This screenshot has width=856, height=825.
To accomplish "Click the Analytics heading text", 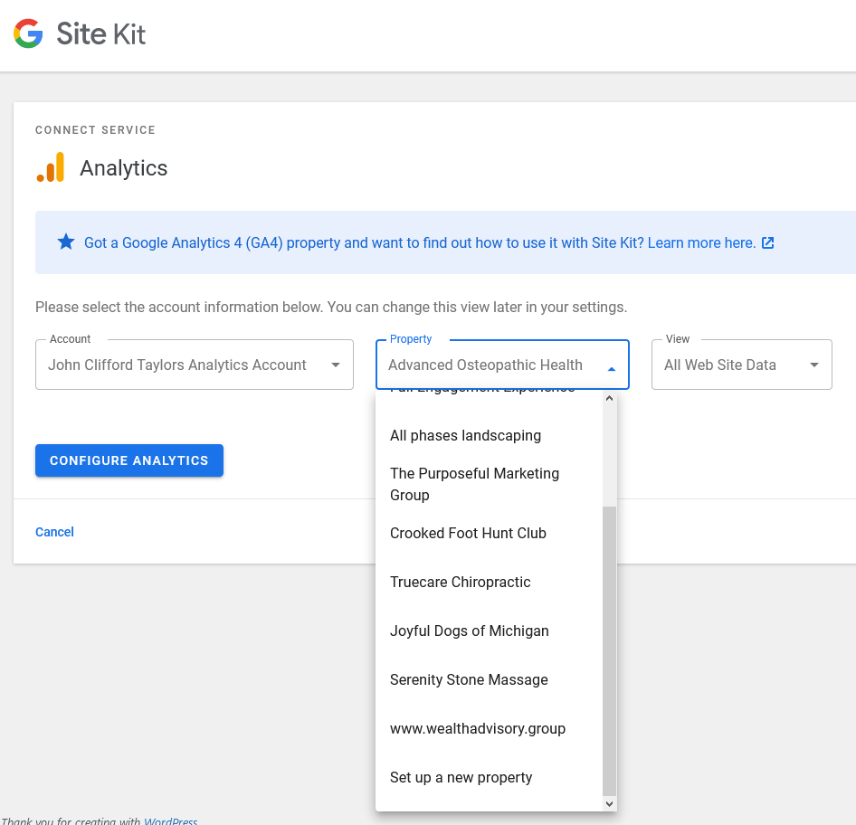I will 124,168.
